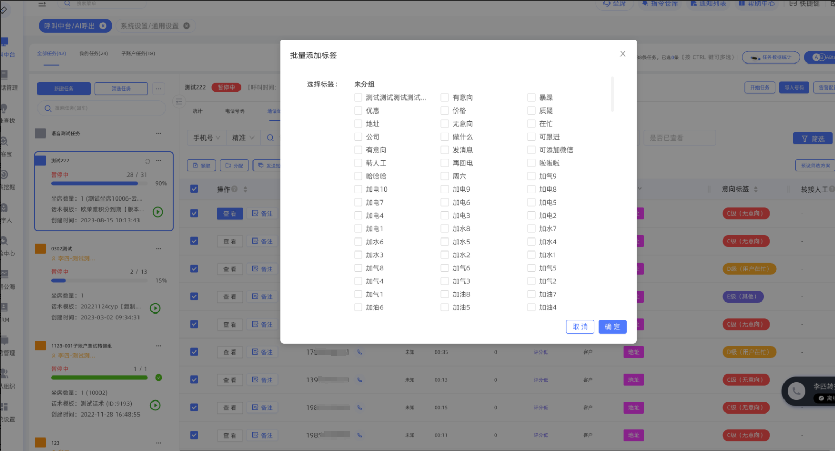Open the 精准 match type dropdown
The height and width of the screenshot is (451, 835).
click(x=243, y=138)
